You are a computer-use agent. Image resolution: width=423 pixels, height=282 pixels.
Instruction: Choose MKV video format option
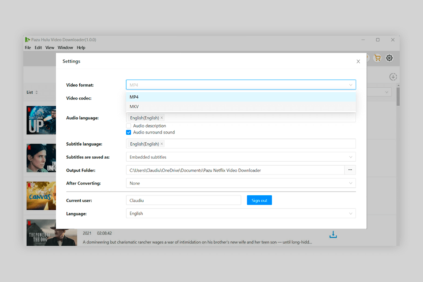241,107
